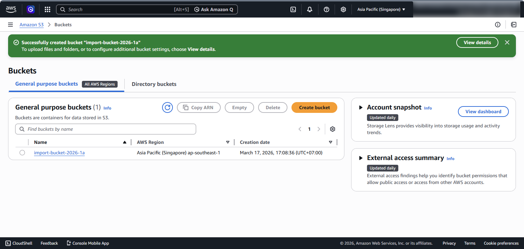This screenshot has width=524, height=249.
Task: Open the Services grid menu icon
Action: click(48, 9)
